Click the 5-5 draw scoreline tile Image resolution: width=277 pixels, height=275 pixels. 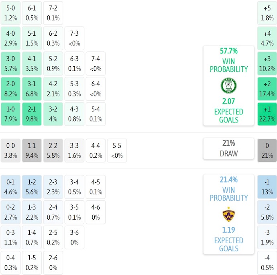117,151
